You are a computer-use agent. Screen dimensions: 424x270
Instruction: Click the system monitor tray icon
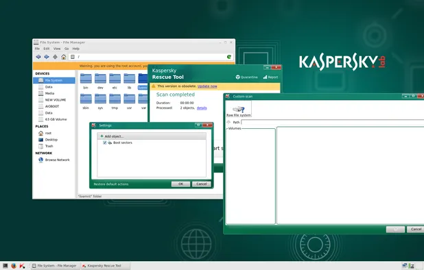click(x=412, y=266)
